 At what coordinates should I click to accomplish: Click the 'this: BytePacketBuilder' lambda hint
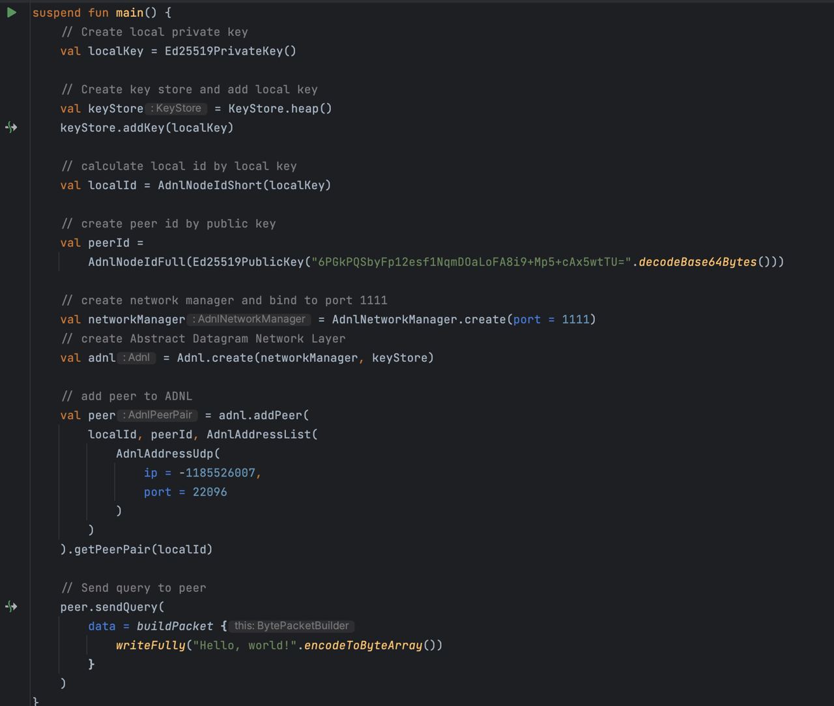(291, 626)
